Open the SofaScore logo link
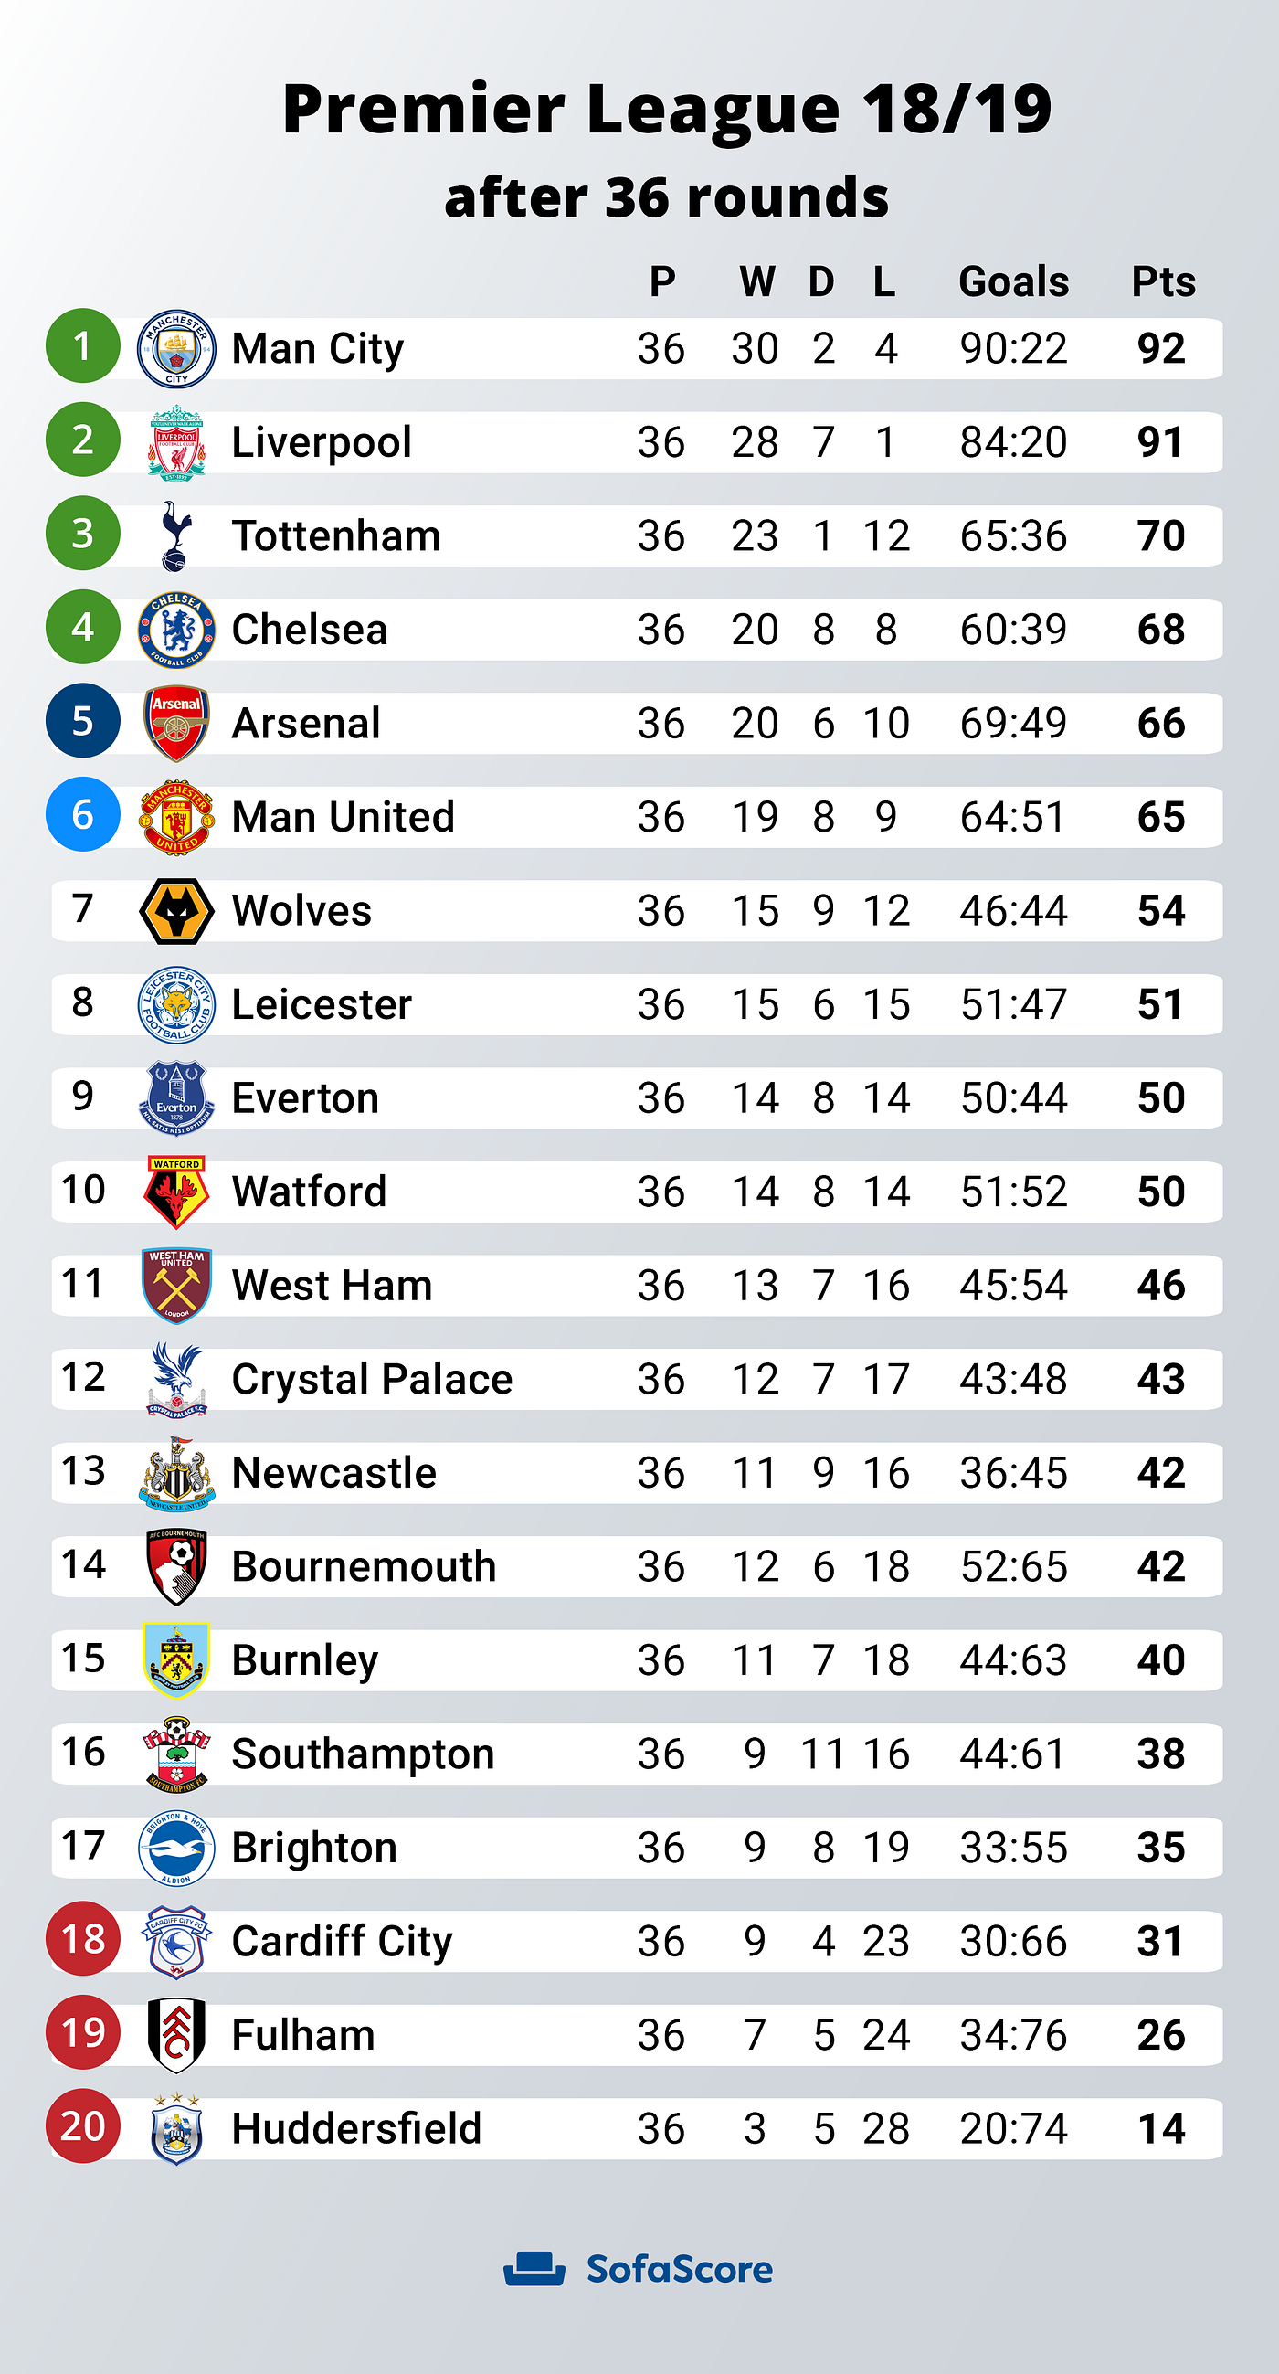Viewport: 1279px width, 2374px height. tap(639, 2269)
